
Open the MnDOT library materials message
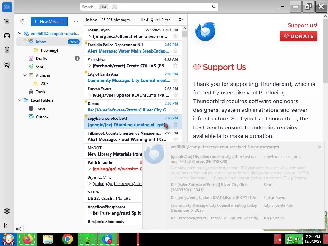tap(113, 151)
